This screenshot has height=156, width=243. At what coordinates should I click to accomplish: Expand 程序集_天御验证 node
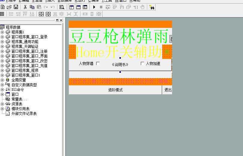pyautogui.click(x=2, y=46)
